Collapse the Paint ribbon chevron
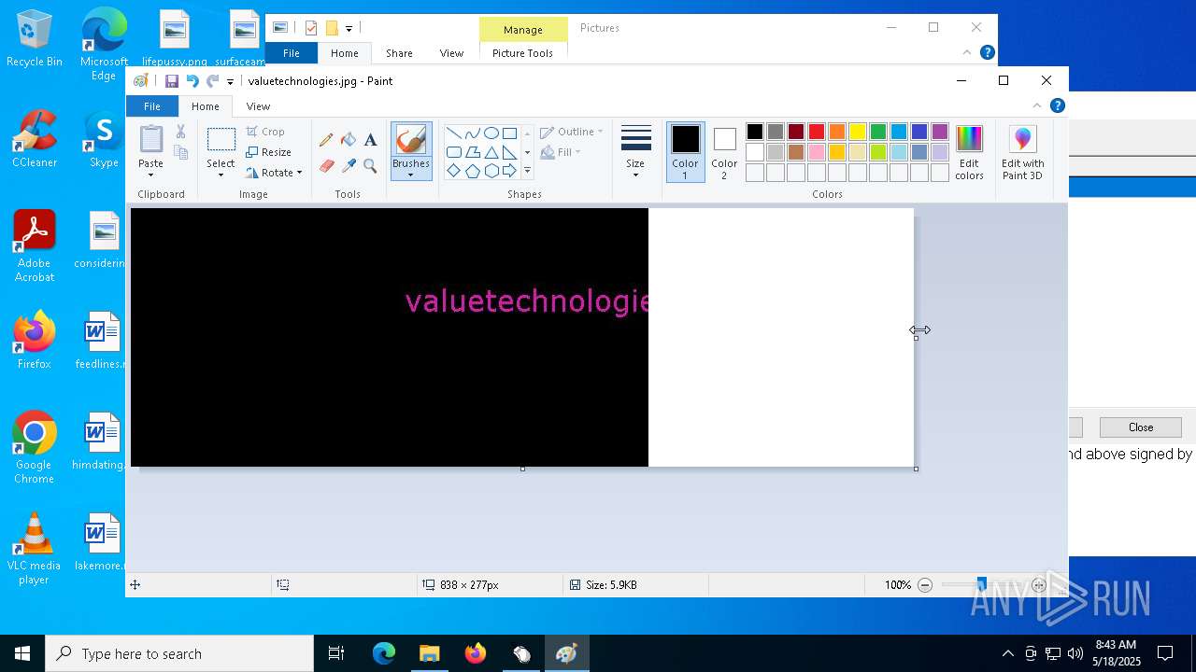 click(1036, 105)
